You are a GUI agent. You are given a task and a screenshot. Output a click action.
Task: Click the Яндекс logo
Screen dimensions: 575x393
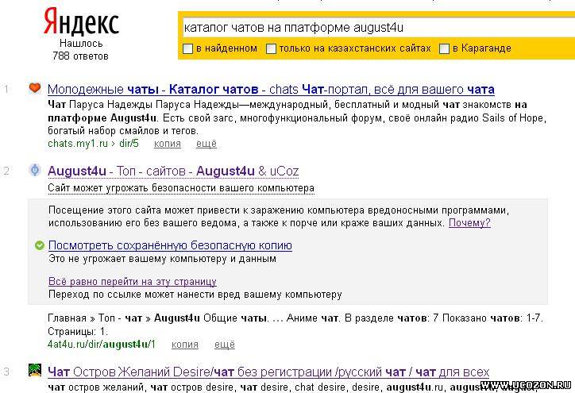(81, 22)
